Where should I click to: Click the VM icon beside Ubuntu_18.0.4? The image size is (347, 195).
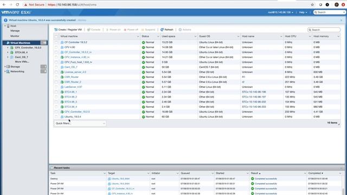pos(62,117)
